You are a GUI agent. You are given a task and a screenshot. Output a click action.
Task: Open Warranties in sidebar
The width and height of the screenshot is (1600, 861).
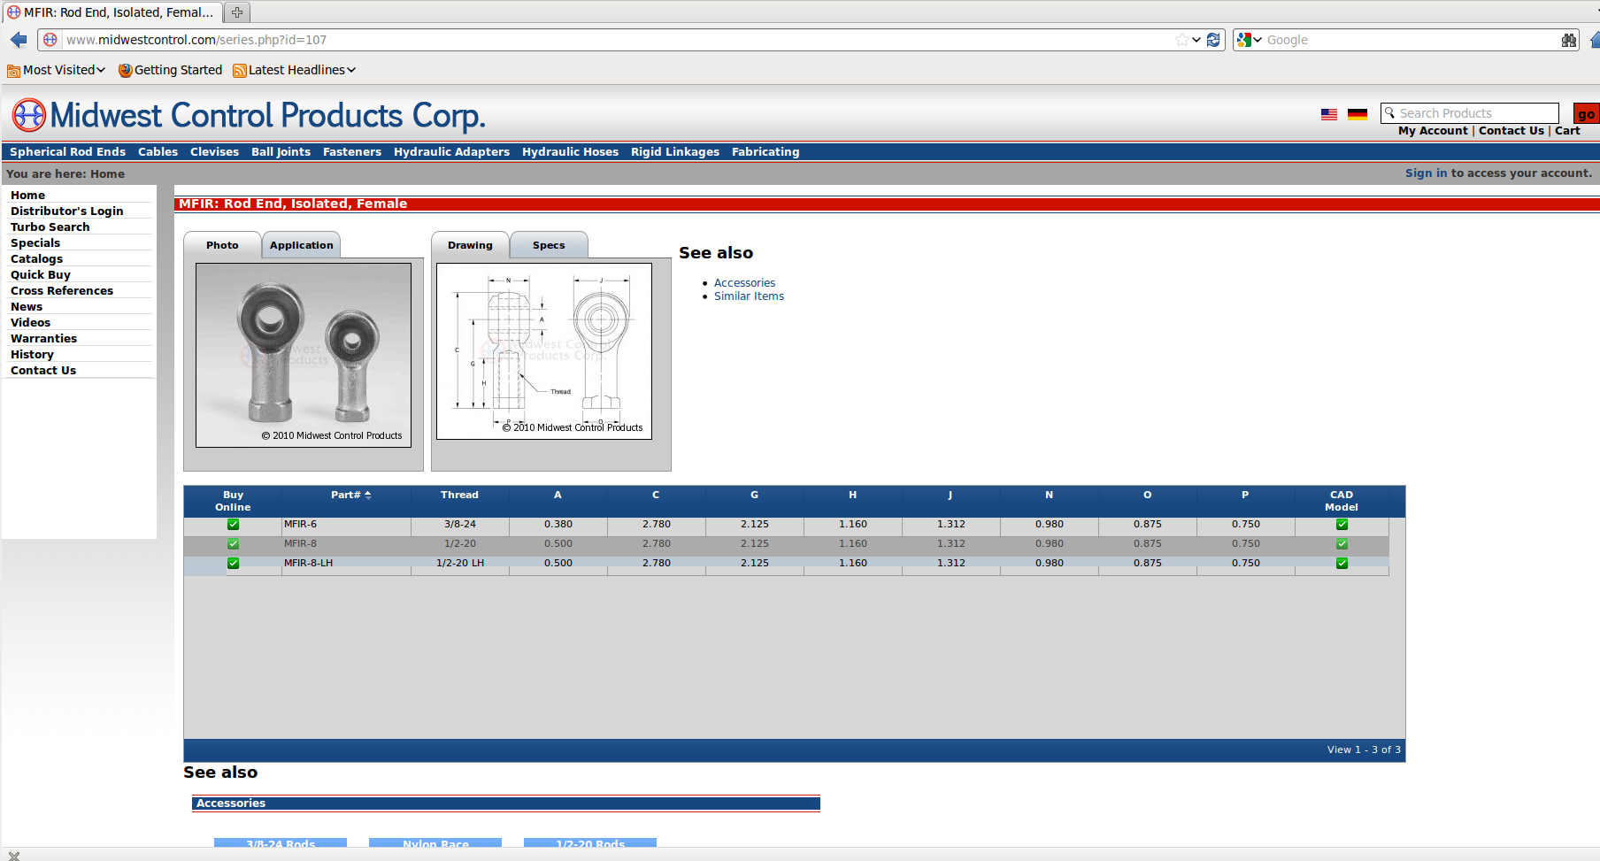pyautogui.click(x=44, y=339)
